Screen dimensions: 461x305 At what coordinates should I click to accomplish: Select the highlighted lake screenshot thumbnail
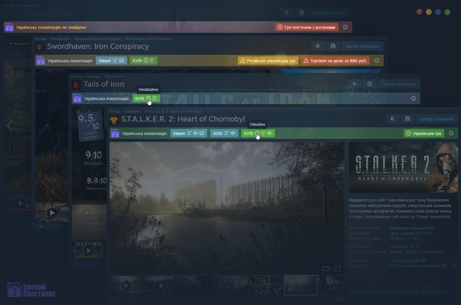click(300, 285)
